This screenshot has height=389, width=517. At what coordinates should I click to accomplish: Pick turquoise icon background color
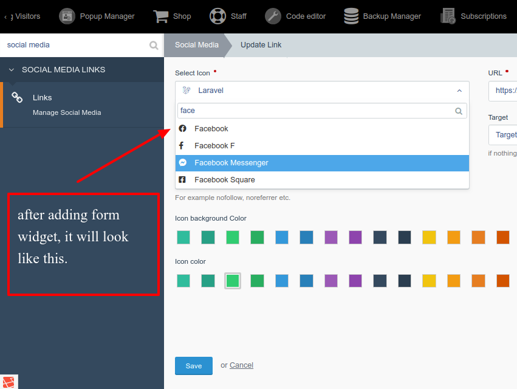point(183,237)
